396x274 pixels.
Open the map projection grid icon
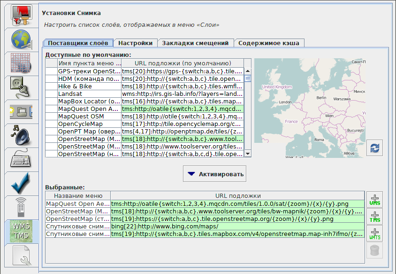point(22,63)
